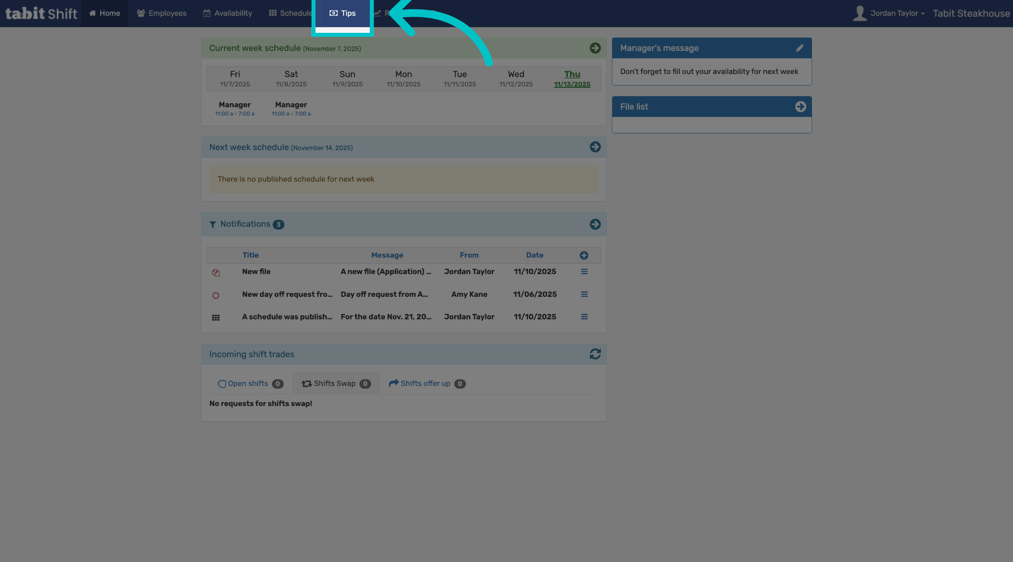Click 'A new file (Application) ...' message
1013x562 pixels.
tap(386, 272)
